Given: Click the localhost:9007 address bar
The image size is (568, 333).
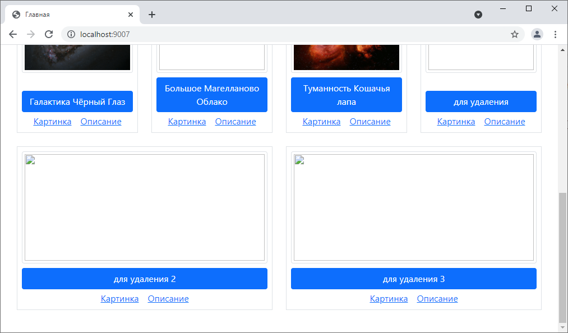Looking at the screenshot, I should [x=280, y=34].
